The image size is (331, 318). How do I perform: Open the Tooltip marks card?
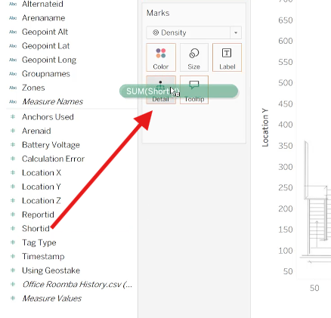pyautogui.click(x=194, y=90)
